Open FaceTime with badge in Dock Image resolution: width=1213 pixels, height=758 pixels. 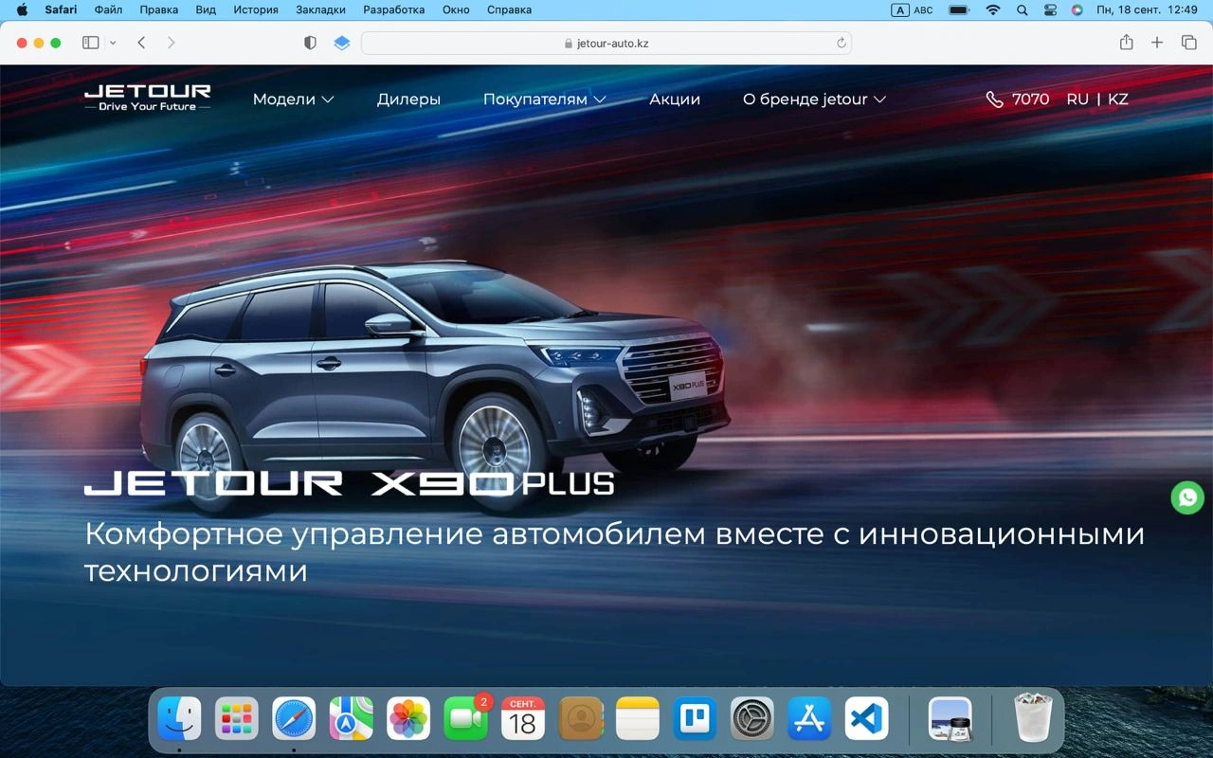point(466,718)
